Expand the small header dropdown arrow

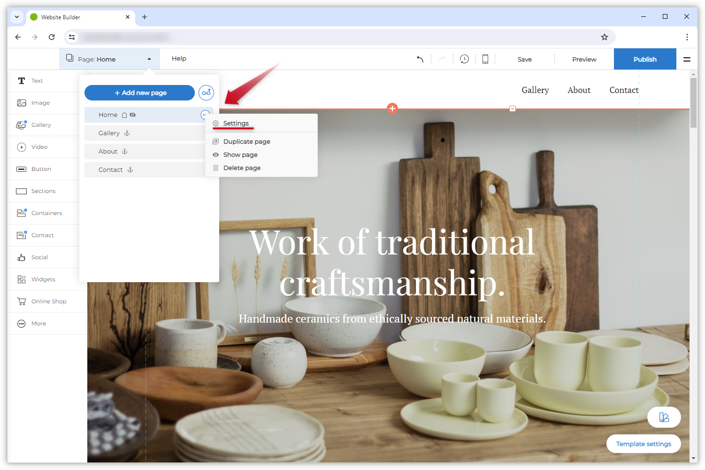pos(513,108)
